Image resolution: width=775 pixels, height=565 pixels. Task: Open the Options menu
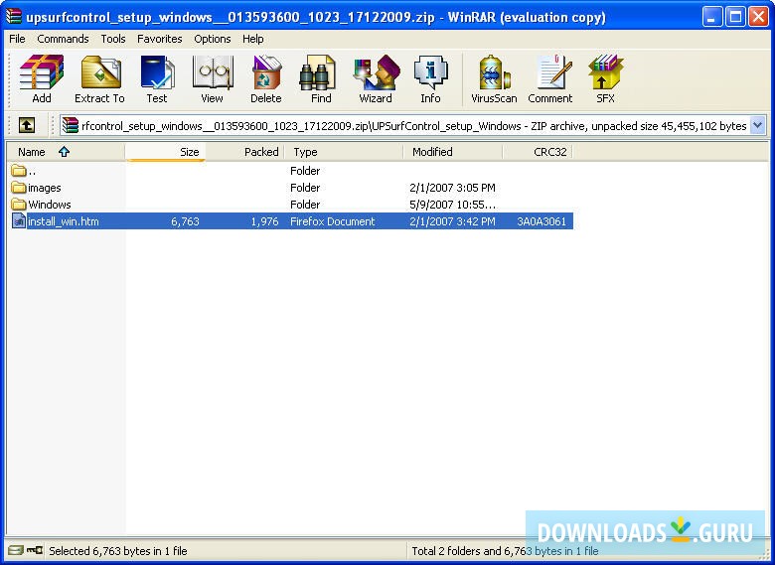coord(213,39)
